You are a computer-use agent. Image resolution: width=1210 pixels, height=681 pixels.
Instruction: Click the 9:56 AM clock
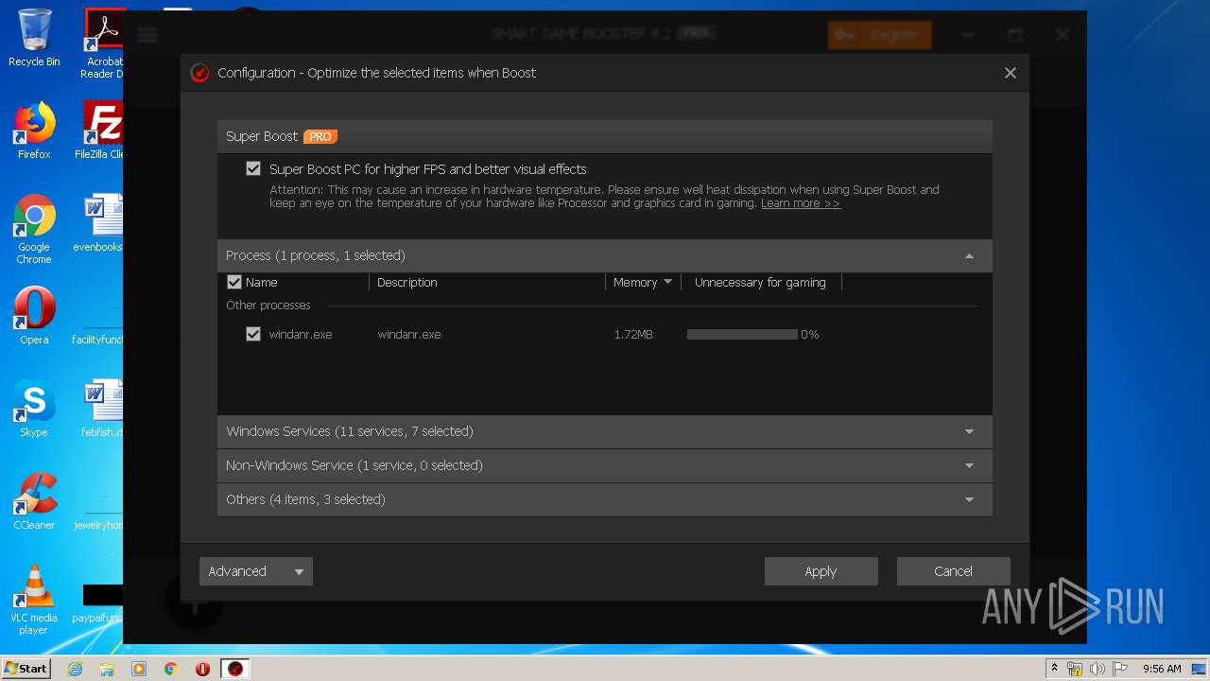(1162, 669)
